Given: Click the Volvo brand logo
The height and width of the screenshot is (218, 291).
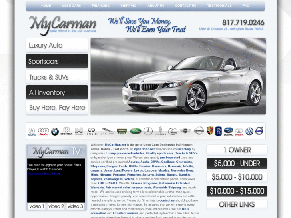Looking at the screenshot, I should tap(259, 131).
